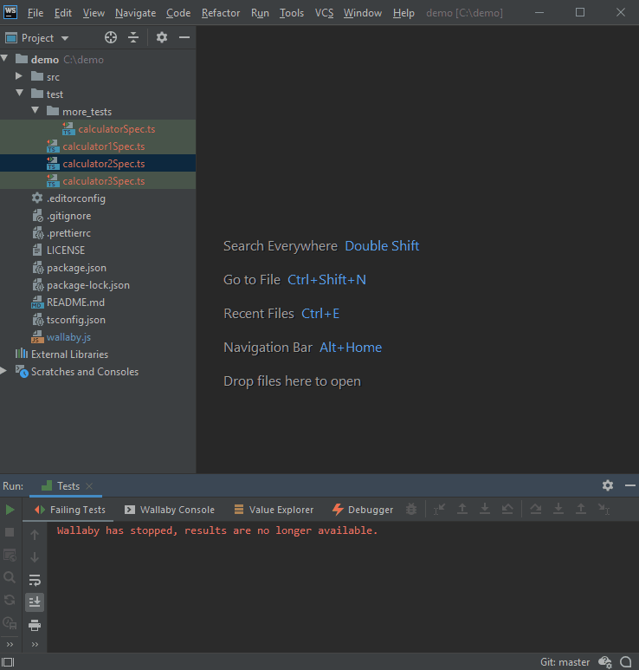639x670 pixels.
Task: Click the locate target icon in Project panel
Action: pos(111,38)
